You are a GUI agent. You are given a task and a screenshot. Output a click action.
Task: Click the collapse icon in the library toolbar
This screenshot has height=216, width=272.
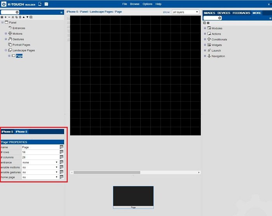pyautogui.click(x=204, y=23)
